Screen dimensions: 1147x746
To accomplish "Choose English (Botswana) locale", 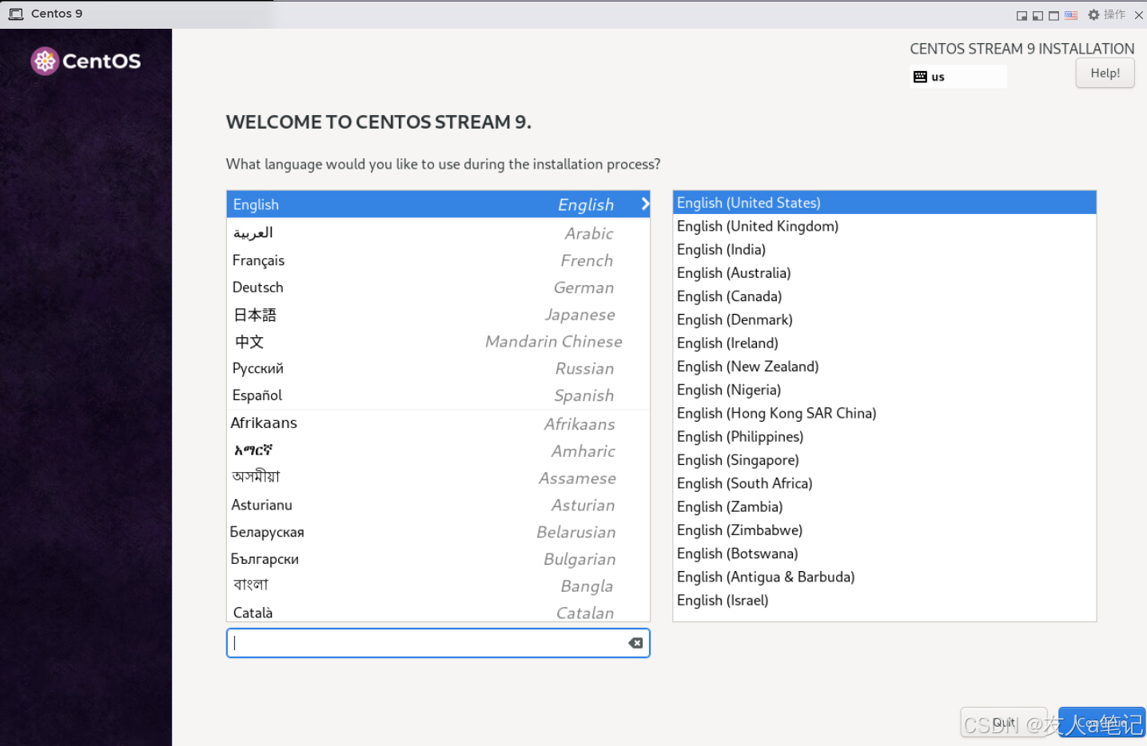I will (884, 554).
